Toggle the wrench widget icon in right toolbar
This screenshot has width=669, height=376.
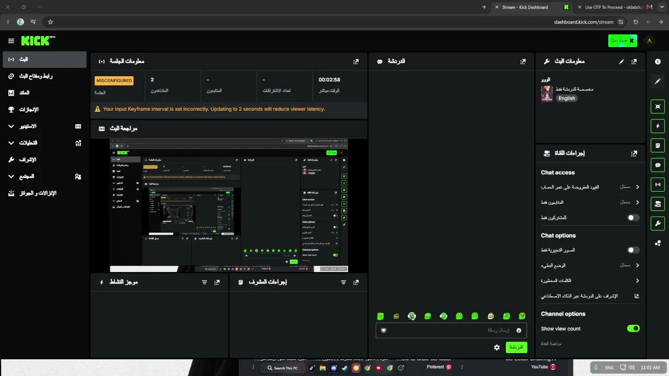(x=658, y=224)
